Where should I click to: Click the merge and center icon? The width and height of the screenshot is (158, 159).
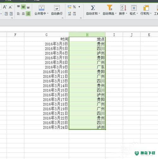pos(41,8)
